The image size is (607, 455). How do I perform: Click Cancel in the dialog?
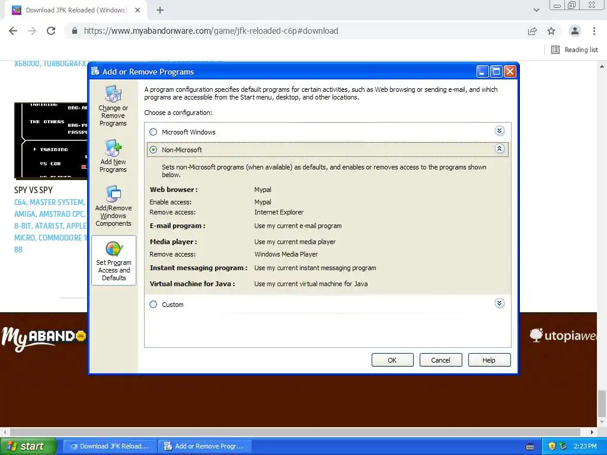coord(440,360)
